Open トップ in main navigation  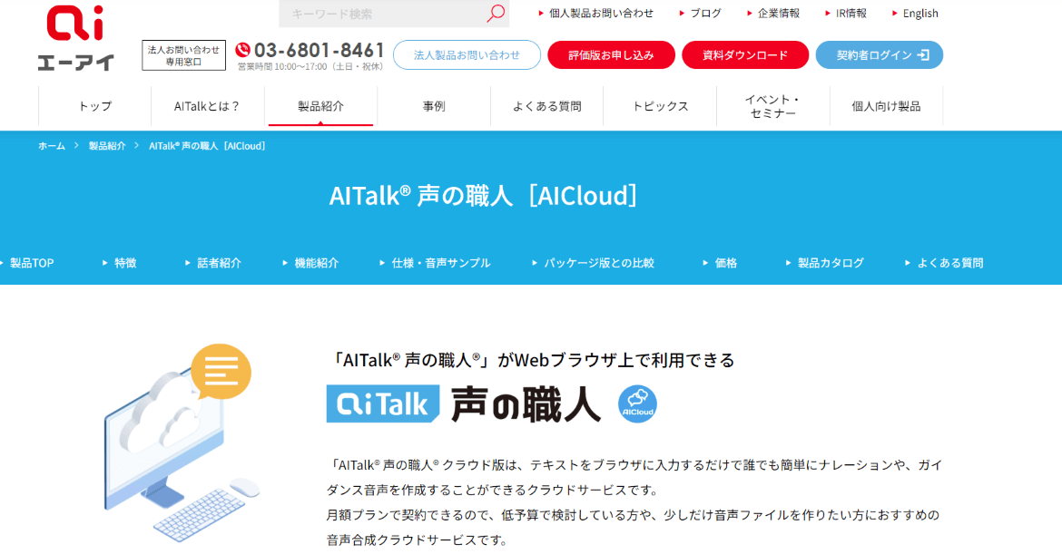coord(94,106)
